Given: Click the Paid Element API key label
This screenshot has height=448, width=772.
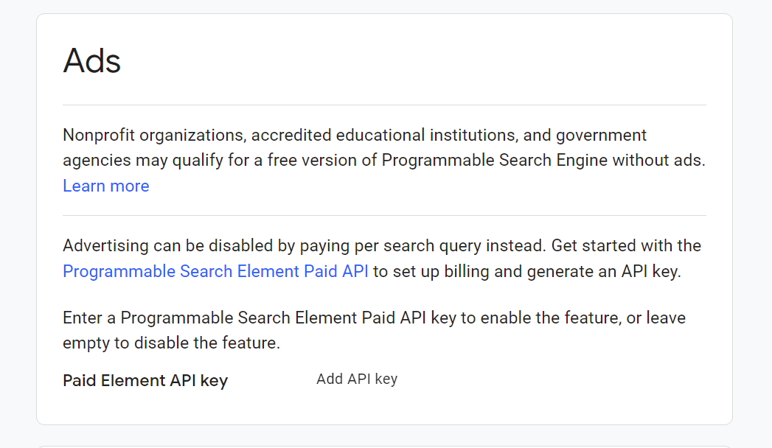Looking at the screenshot, I should click(145, 380).
